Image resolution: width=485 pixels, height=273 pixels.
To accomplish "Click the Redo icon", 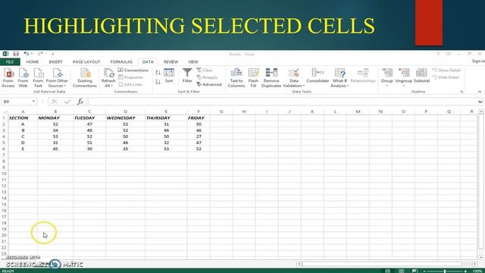I will coord(40,54).
